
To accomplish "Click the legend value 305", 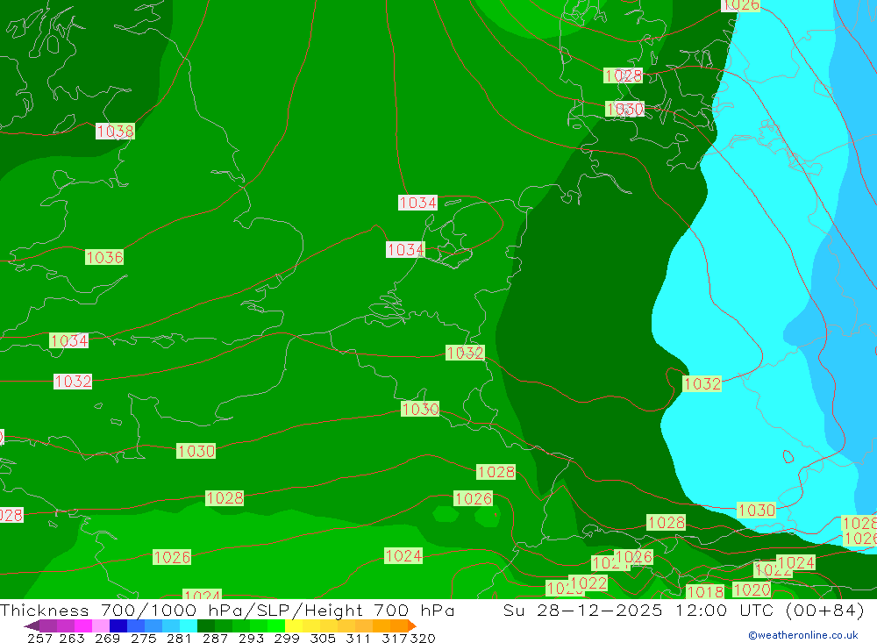I will (x=322, y=638).
